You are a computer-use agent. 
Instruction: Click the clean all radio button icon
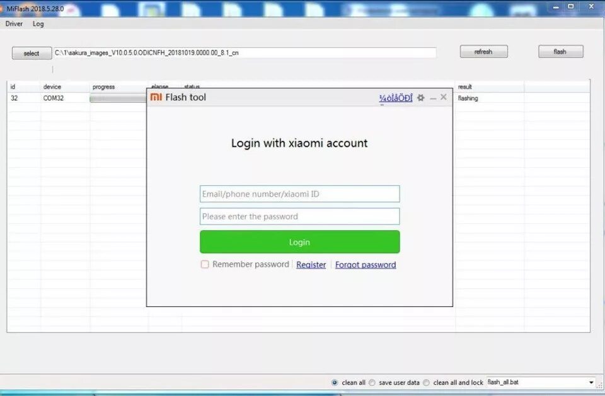tap(334, 382)
